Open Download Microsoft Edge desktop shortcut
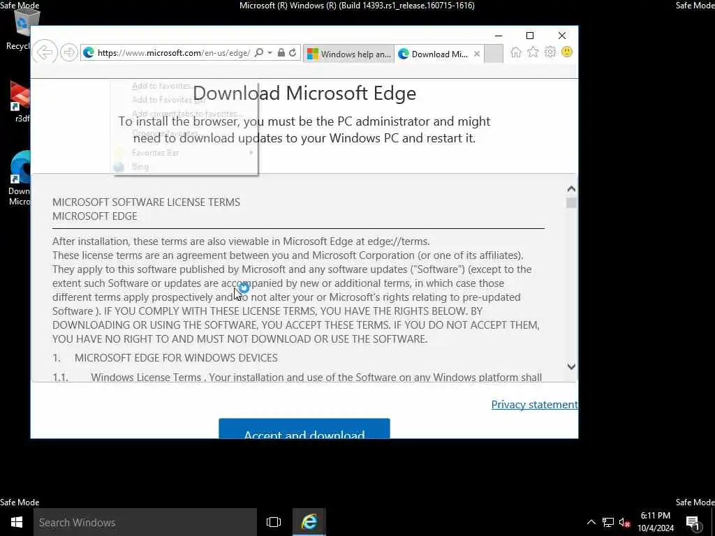The image size is (715, 536). click(19, 178)
